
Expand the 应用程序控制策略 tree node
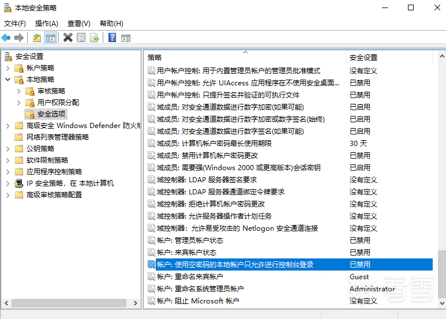[8, 172]
